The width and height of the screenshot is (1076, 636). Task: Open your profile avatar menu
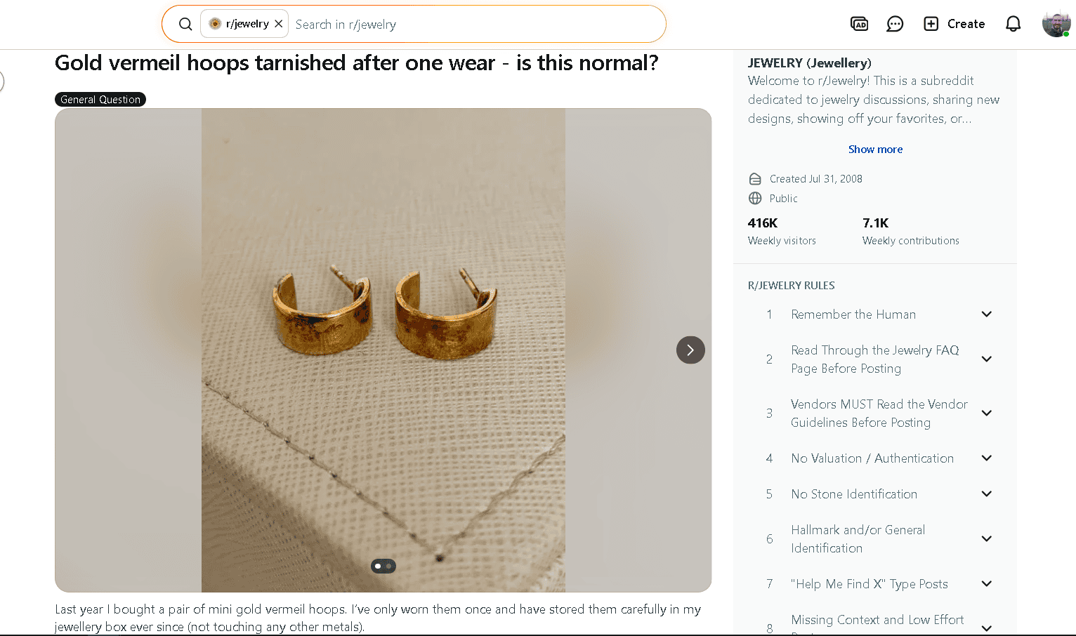tap(1056, 23)
